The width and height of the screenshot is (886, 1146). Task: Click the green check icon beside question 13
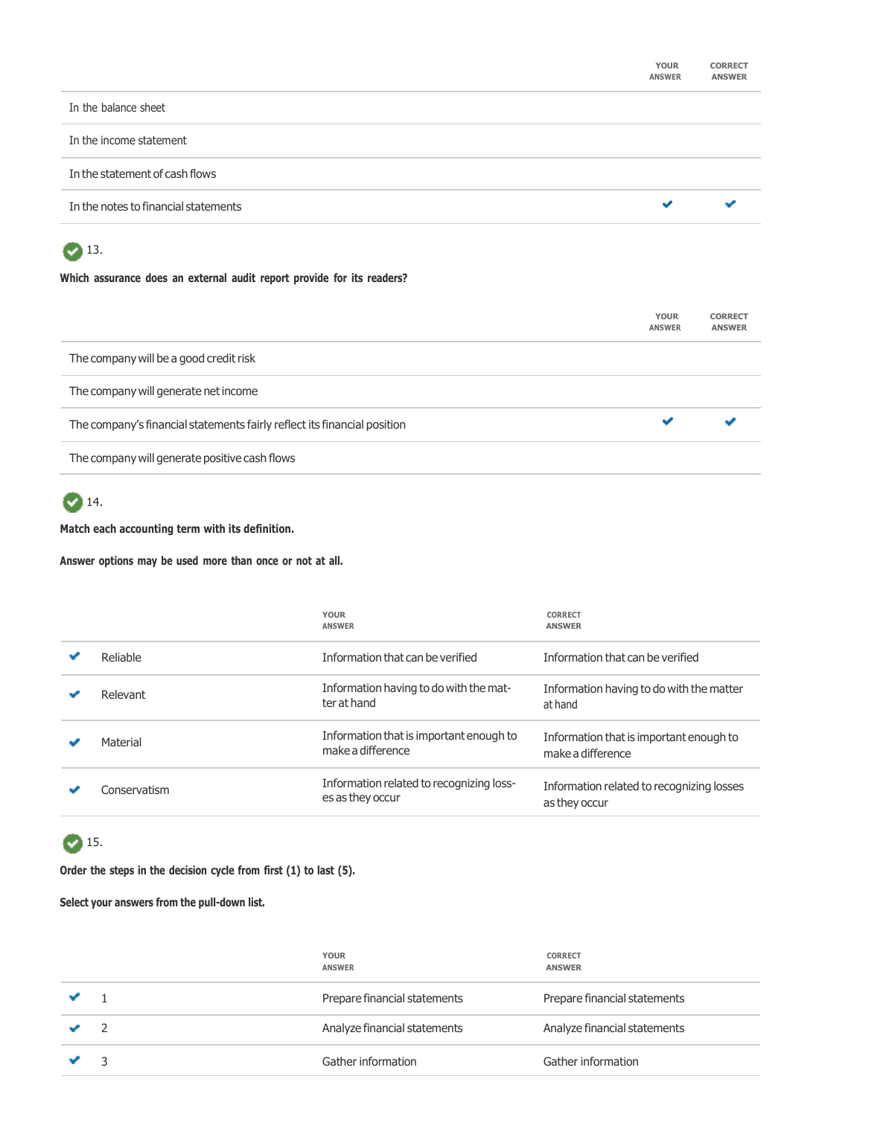[x=72, y=252]
